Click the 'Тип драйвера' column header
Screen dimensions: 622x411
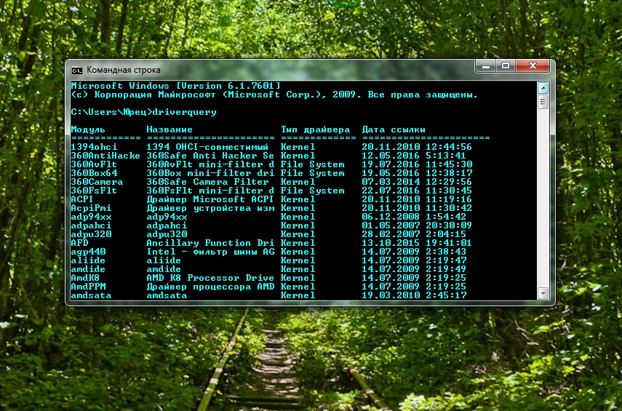click(x=315, y=129)
